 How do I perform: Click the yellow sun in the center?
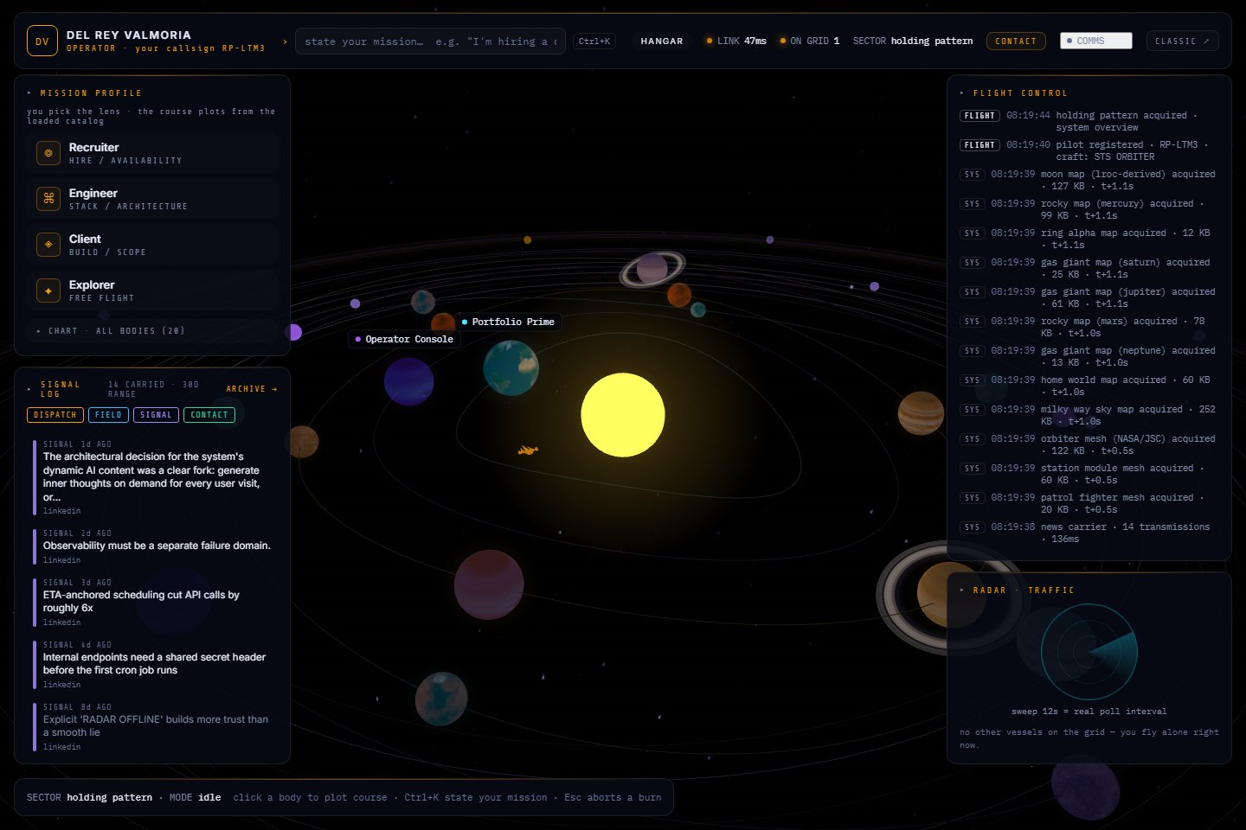point(623,415)
